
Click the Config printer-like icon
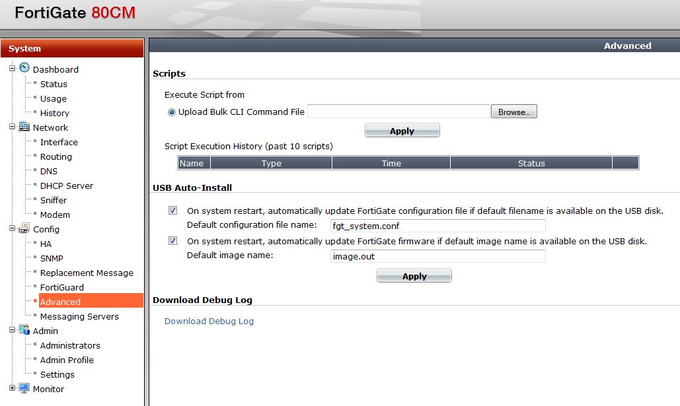pyautogui.click(x=24, y=228)
